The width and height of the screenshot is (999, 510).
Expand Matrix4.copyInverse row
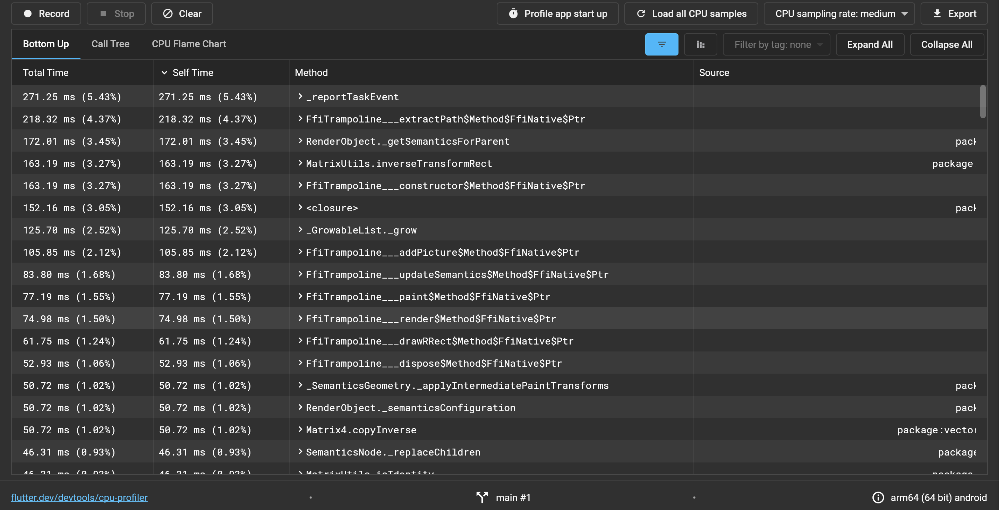pyautogui.click(x=300, y=429)
